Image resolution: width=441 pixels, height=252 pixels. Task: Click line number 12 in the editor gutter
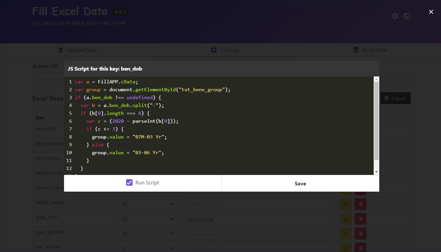(69, 168)
